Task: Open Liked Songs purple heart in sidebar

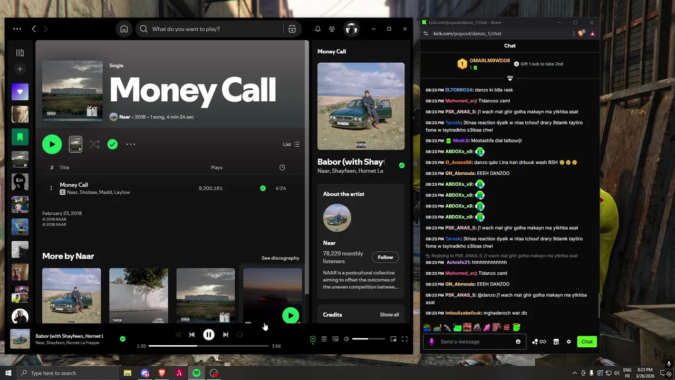Action: (20, 91)
